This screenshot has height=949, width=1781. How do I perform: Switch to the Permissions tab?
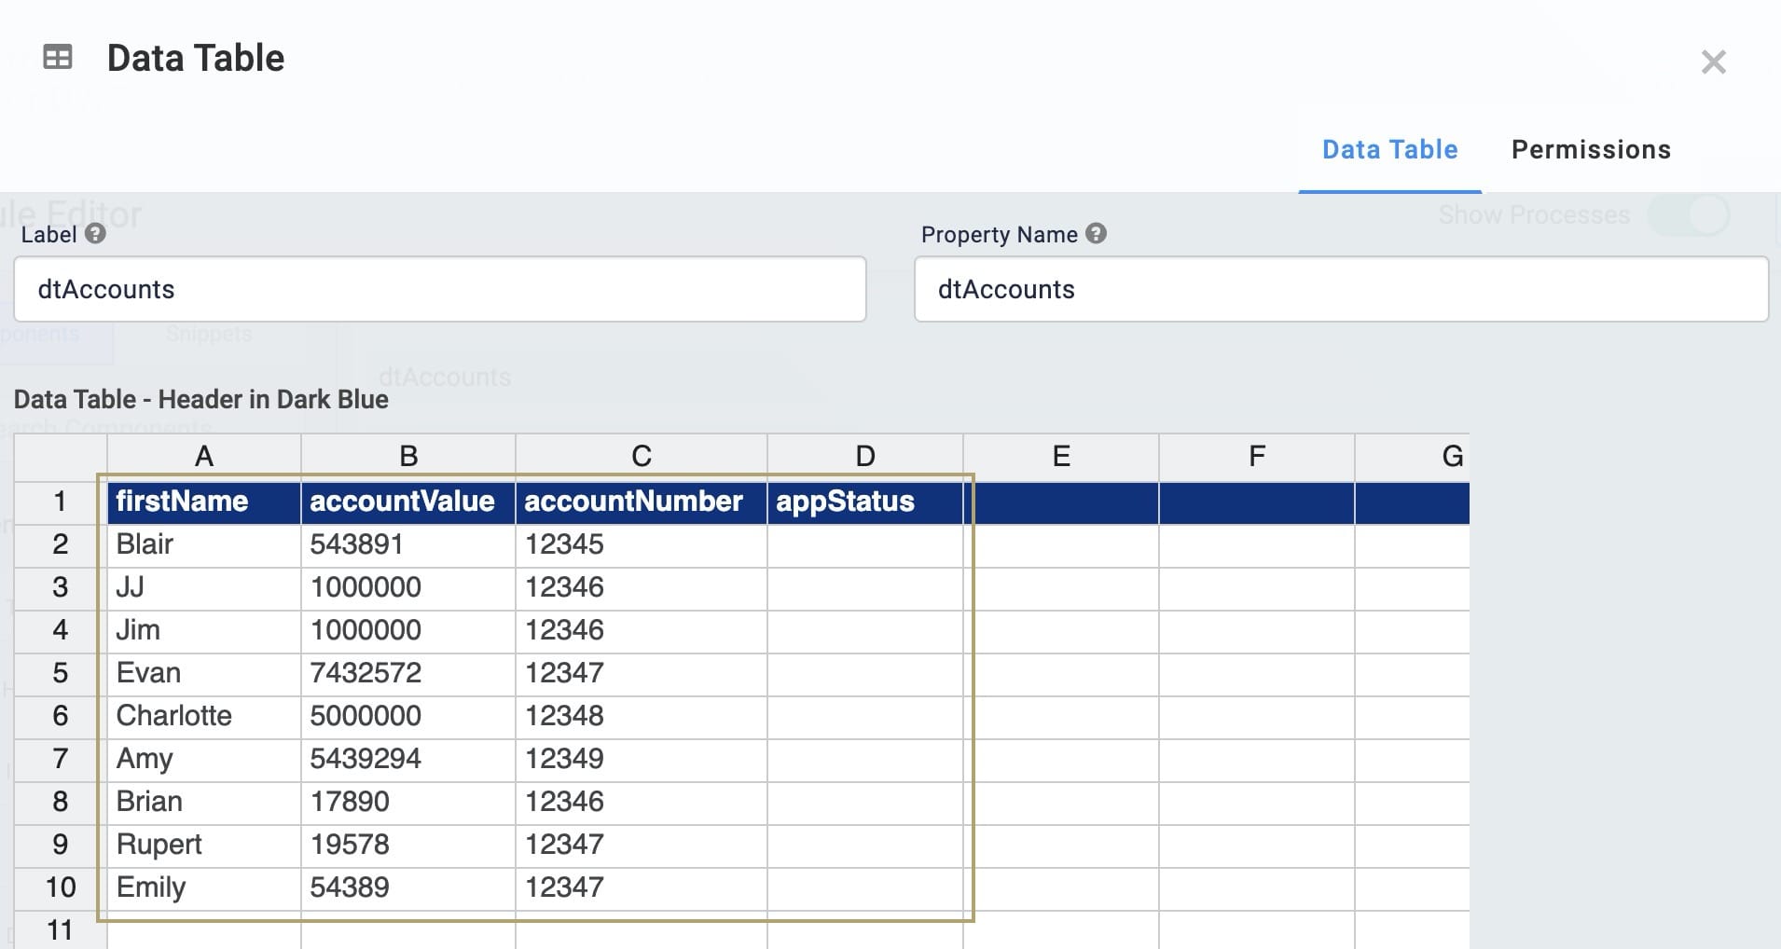1591,150
